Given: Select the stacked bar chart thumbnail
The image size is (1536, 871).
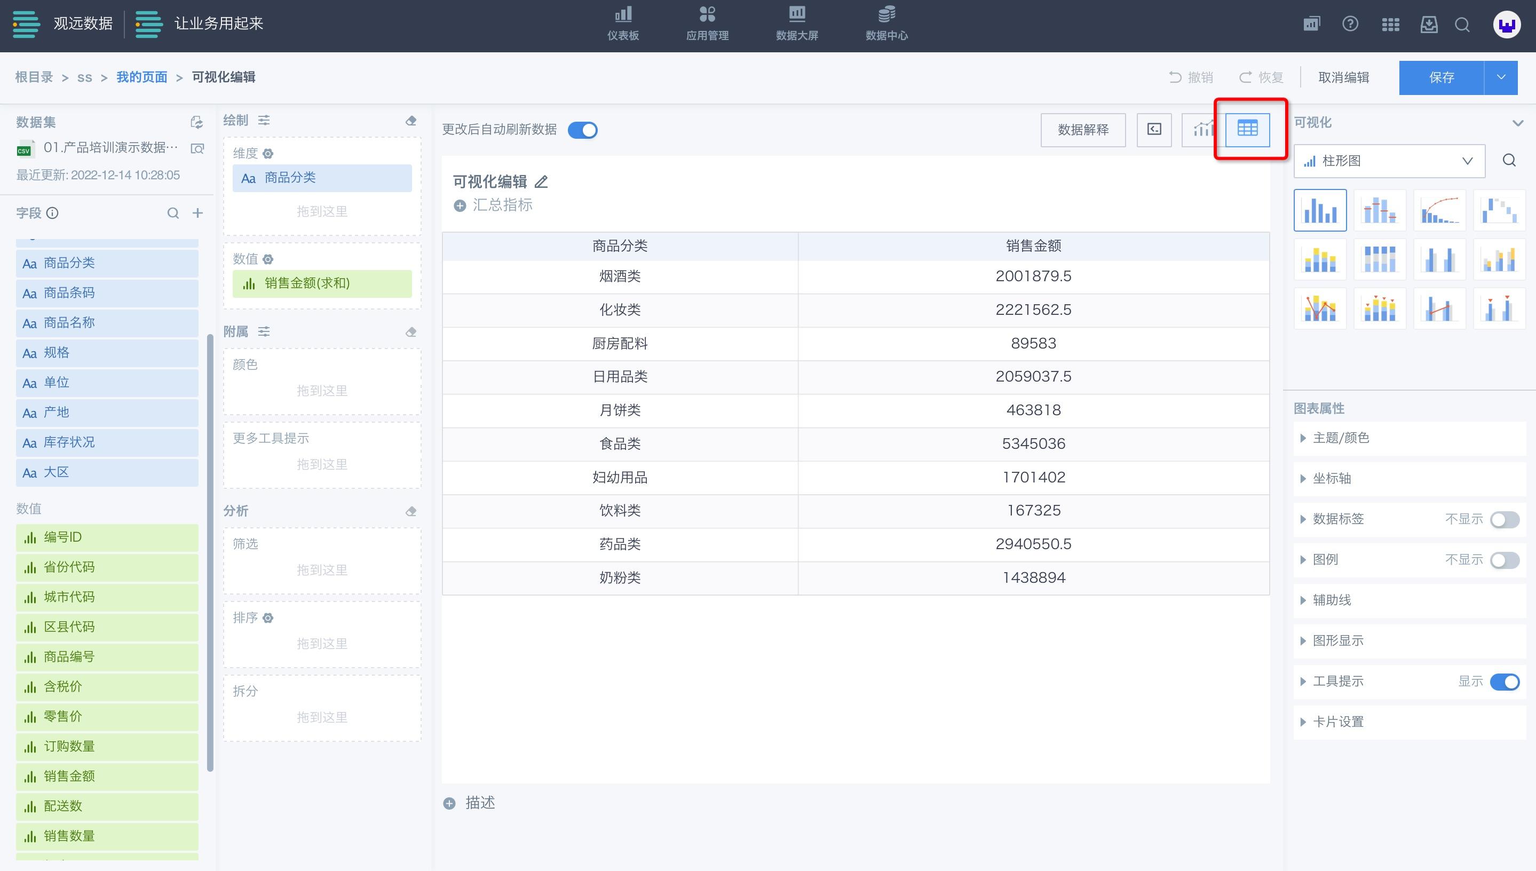Looking at the screenshot, I should [x=1320, y=259].
